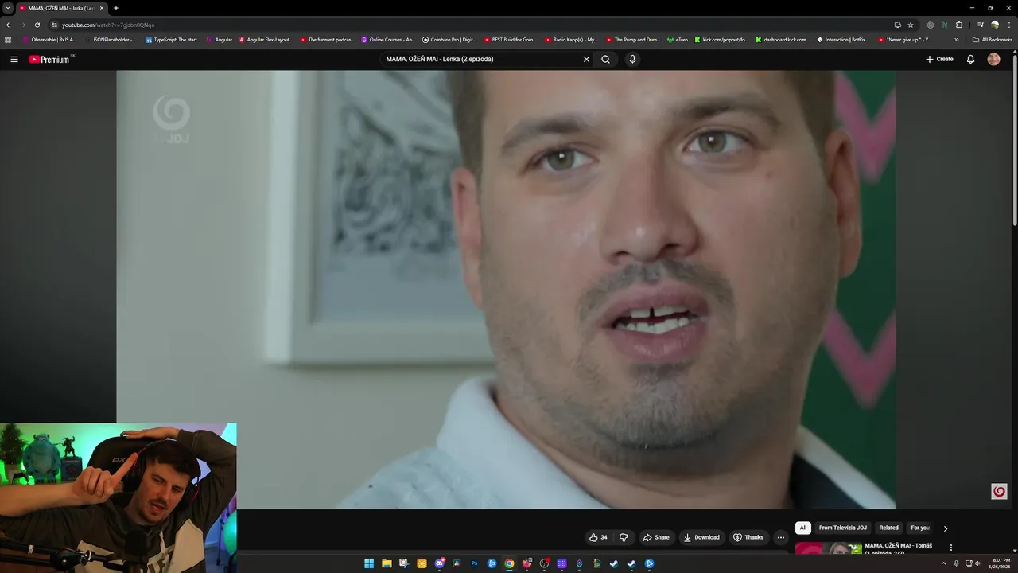This screenshot has height=573, width=1018.
Task: Open Interaction BotRix bookmark
Action: [844, 39]
